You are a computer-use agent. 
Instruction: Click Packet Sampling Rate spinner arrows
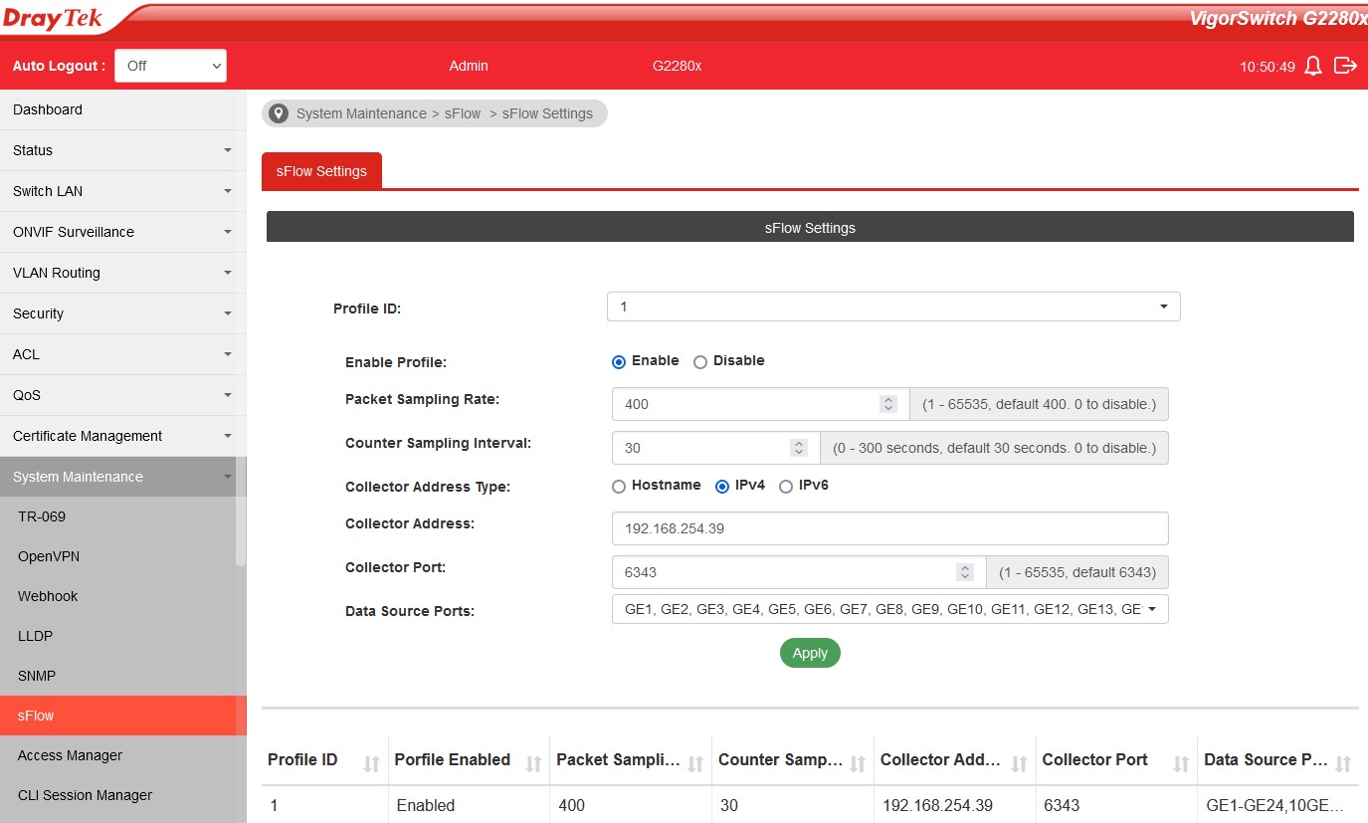(x=888, y=404)
